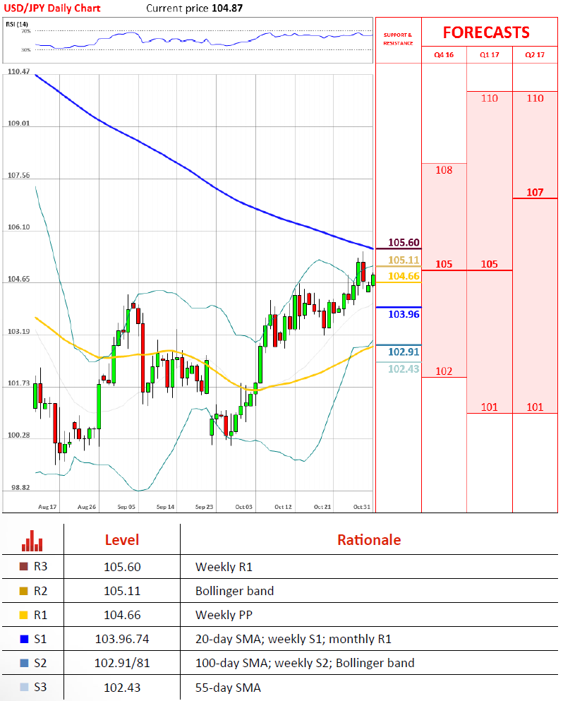Click the 102.43 support level label beside chart

[404, 369]
